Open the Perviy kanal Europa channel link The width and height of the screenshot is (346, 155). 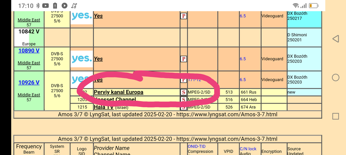tap(118, 92)
